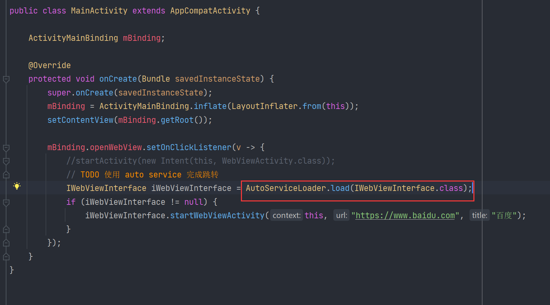The image size is (550, 305).
Task: Click the url: inlay parameter hint
Action: click(x=341, y=215)
